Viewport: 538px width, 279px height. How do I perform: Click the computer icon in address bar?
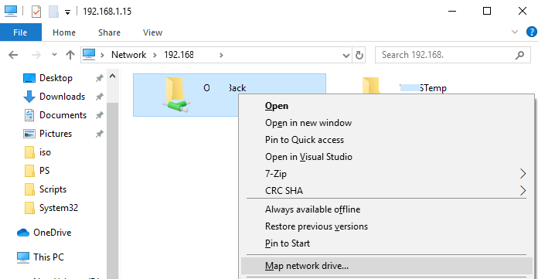89,55
